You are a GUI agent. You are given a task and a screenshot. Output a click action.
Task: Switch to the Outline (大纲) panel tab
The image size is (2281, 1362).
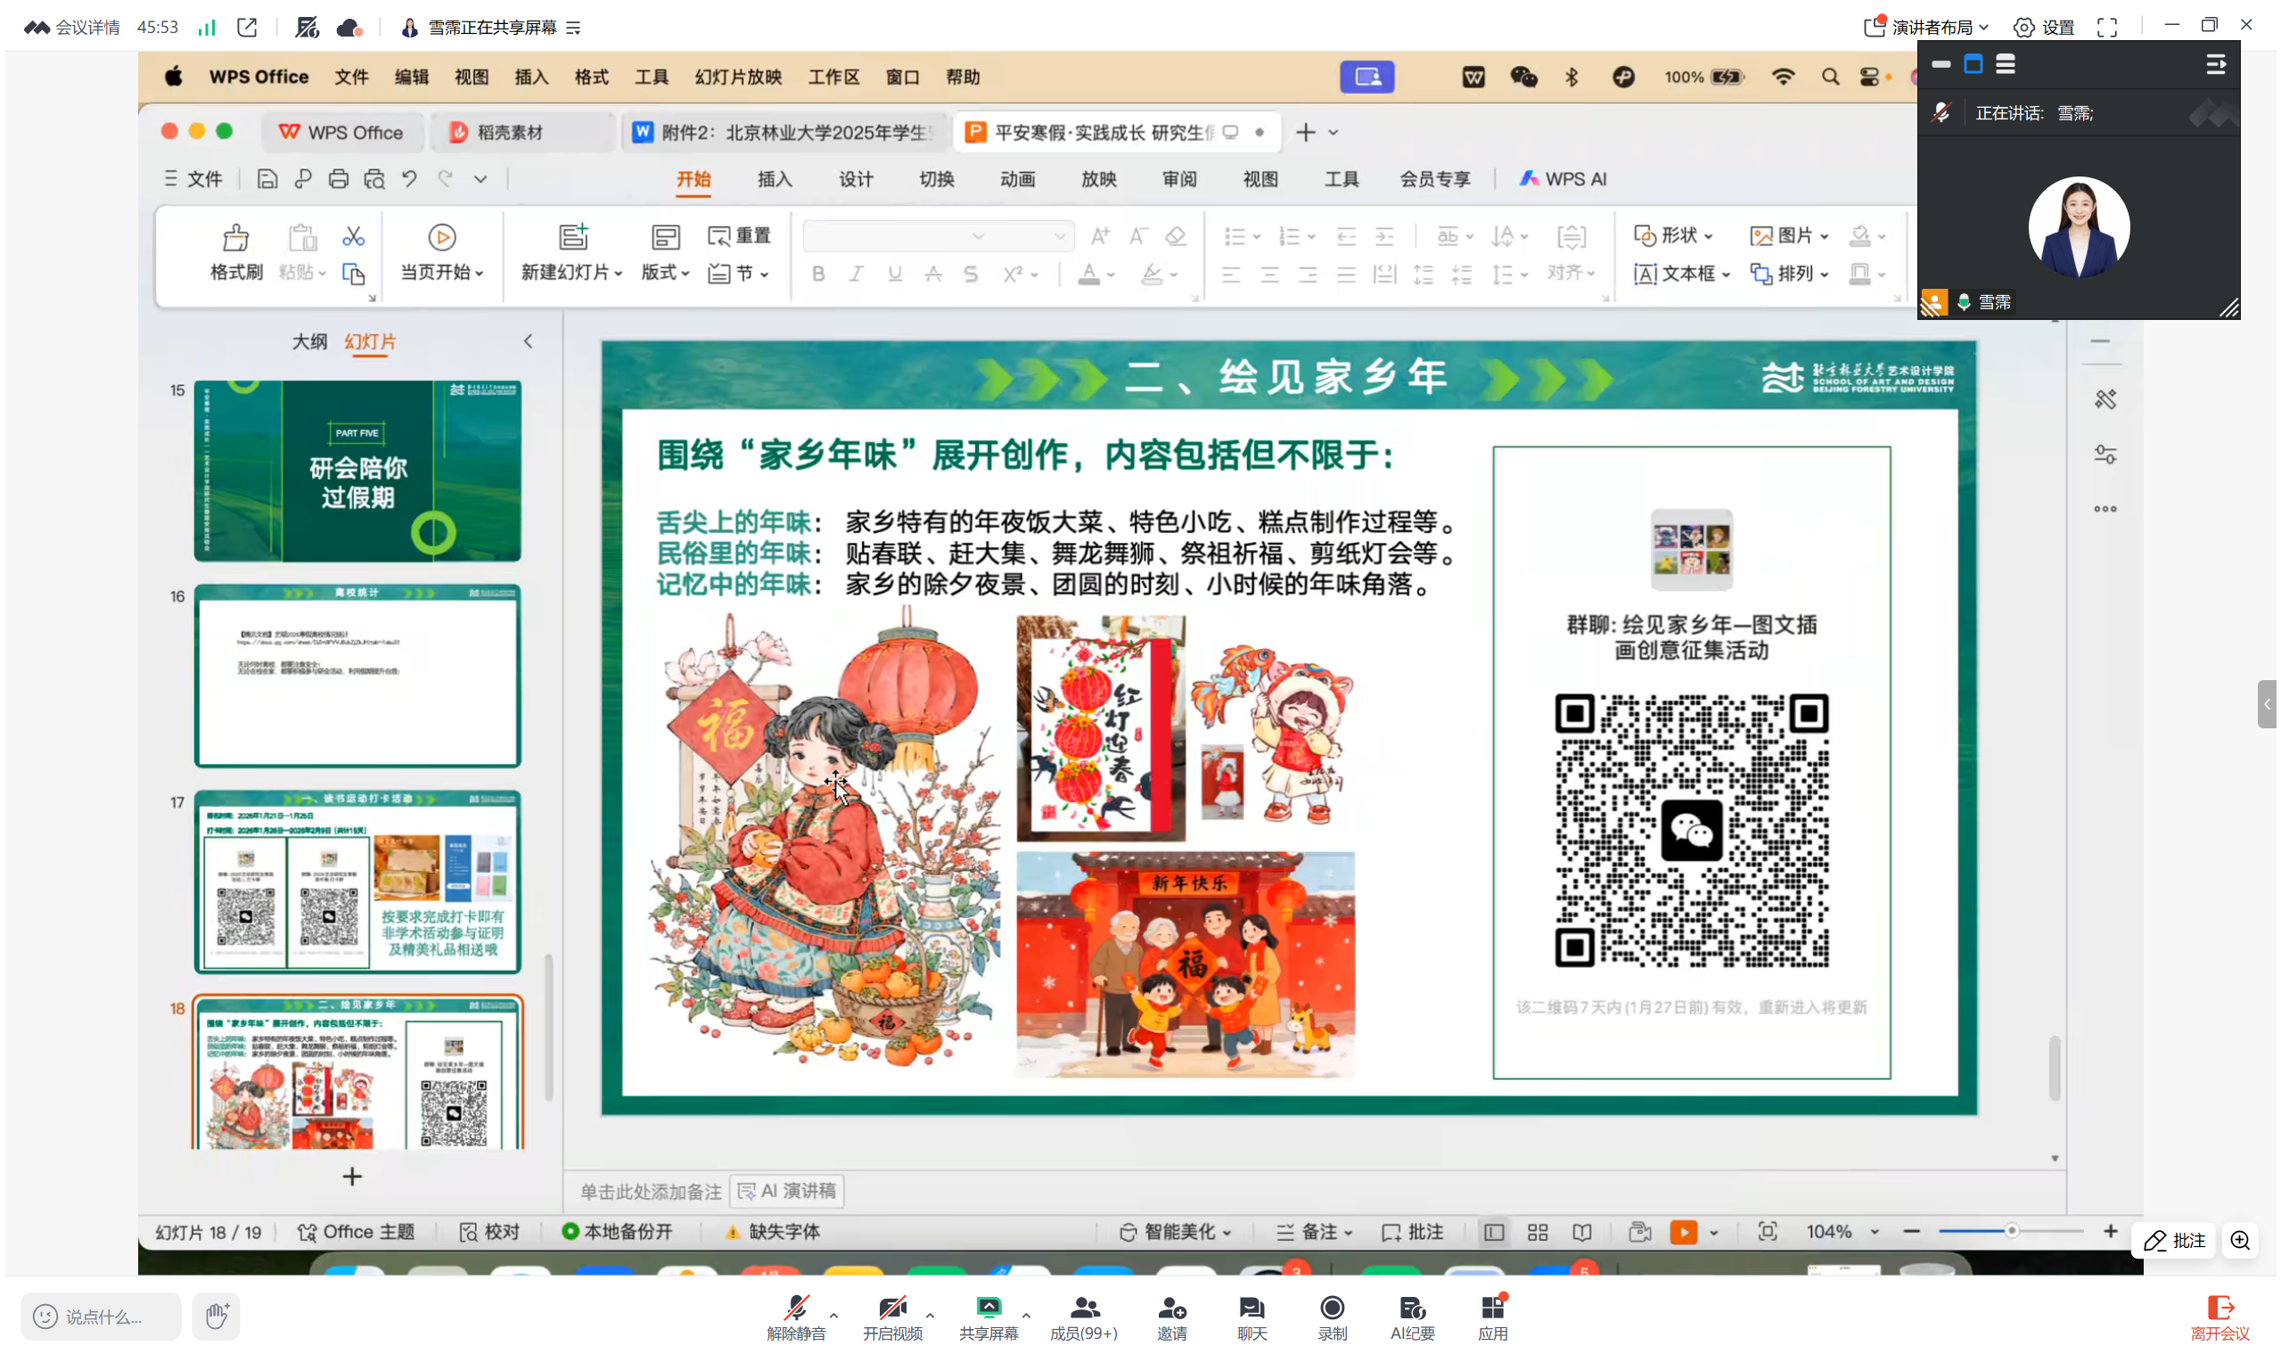pos(309,342)
